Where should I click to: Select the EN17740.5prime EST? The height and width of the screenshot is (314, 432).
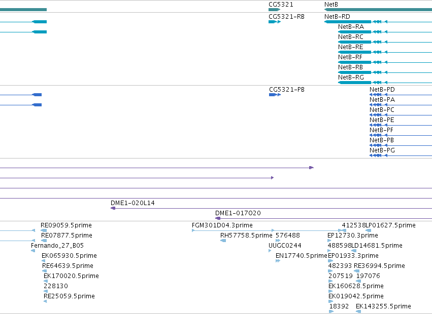[302, 256]
